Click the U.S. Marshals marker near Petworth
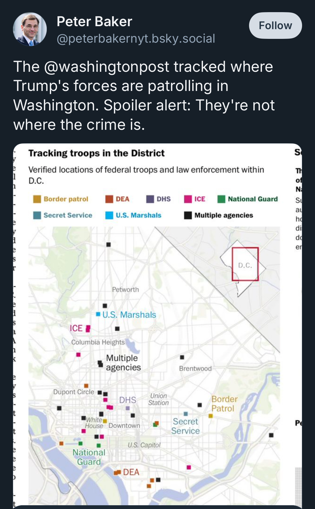The height and width of the screenshot is (509, 315). pyautogui.click(x=98, y=314)
